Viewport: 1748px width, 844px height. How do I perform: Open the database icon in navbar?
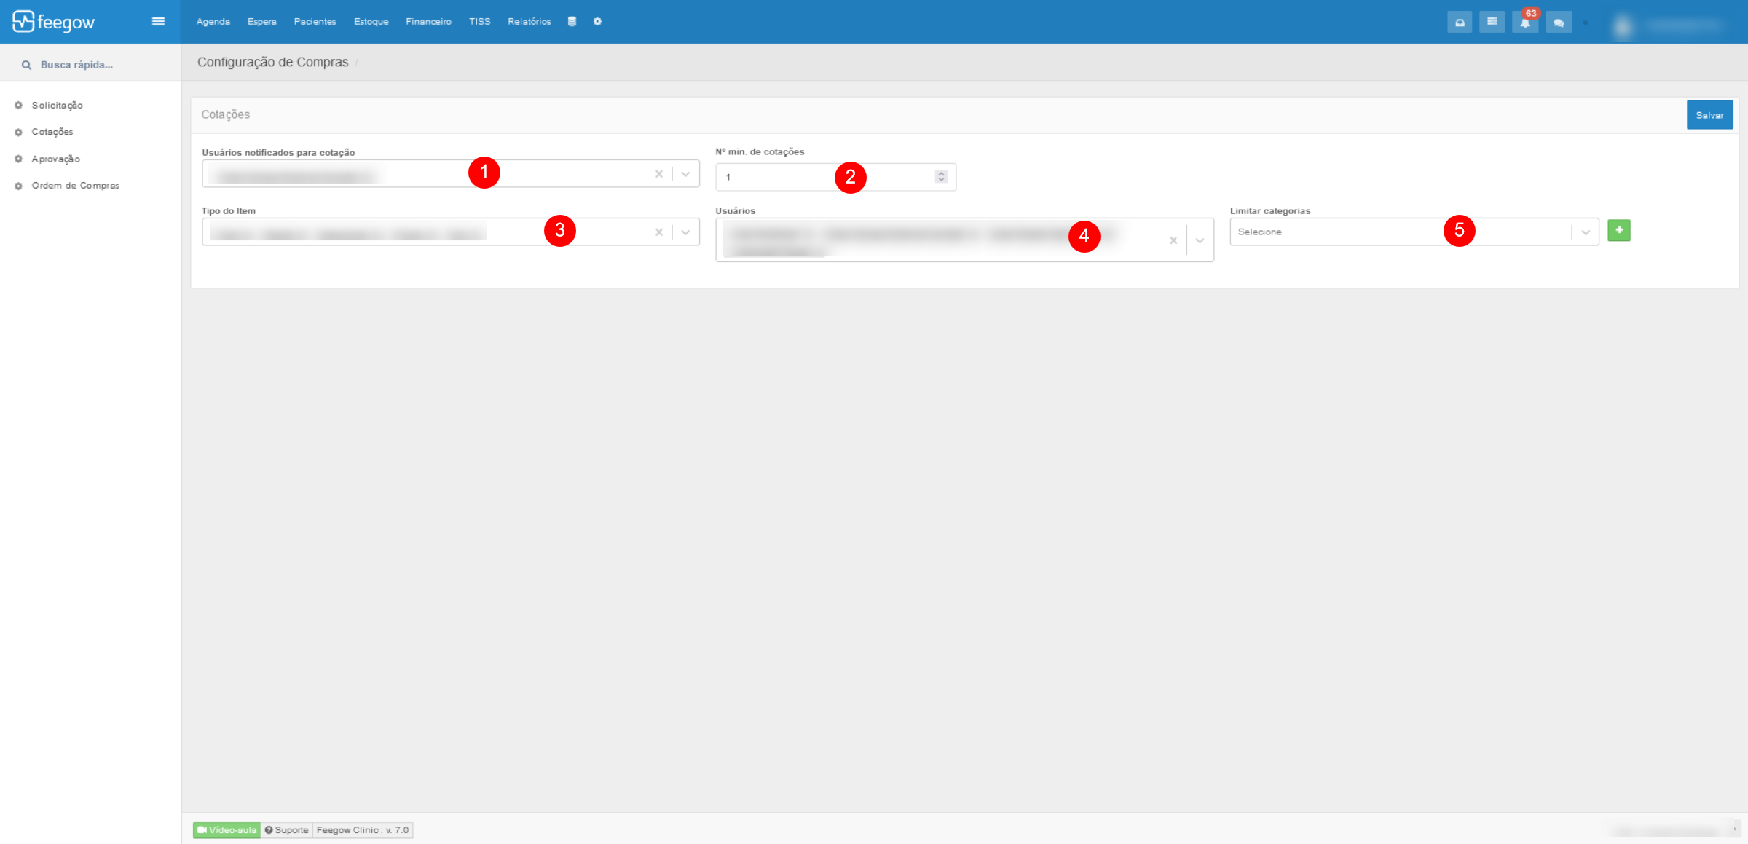pyautogui.click(x=572, y=22)
